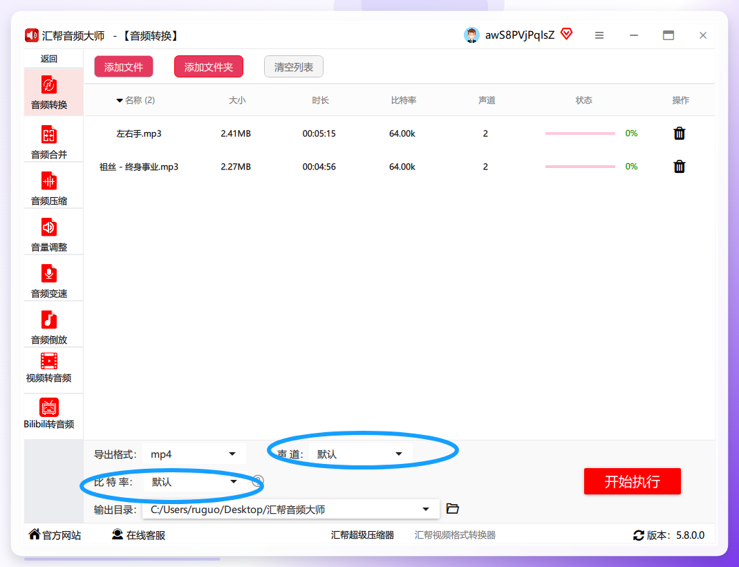Image resolution: width=739 pixels, height=567 pixels.
Task: Click the 清空列表 button
Action: (x=294, y=67)
